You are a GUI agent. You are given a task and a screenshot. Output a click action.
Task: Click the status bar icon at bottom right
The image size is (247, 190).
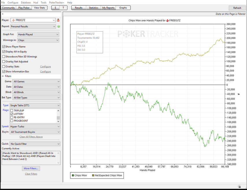[x=239, y=187]
